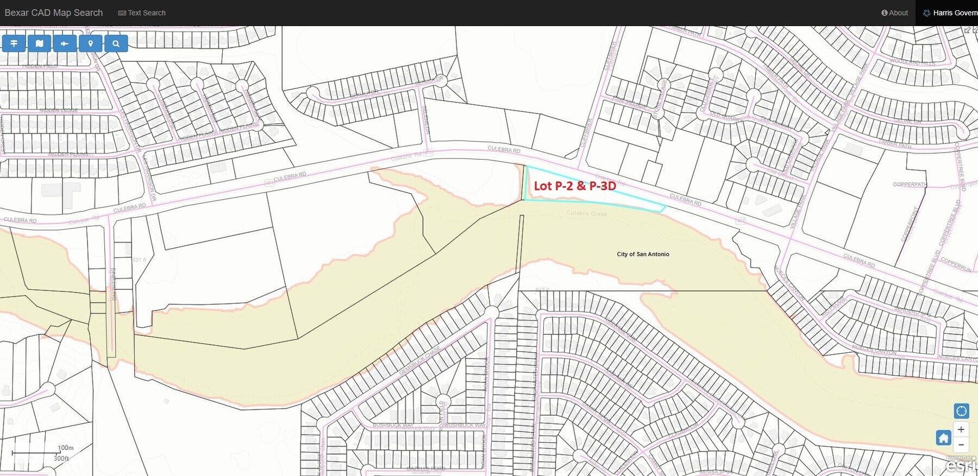Viewport: 978px width, 476px height.
Task: Open the About page
Action: (894, 12)
